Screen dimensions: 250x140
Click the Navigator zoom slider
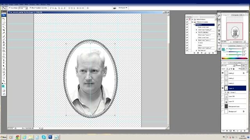(237, 42)
